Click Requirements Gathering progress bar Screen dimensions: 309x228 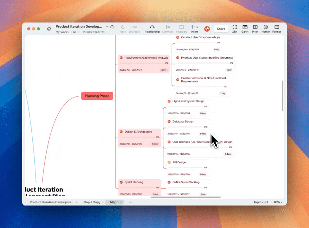pyautogui.click(x=142, y=63)
